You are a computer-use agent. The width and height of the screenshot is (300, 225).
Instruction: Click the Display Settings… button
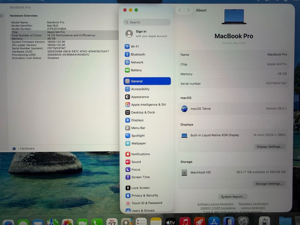pyautogui.click(x=269, y=147)
